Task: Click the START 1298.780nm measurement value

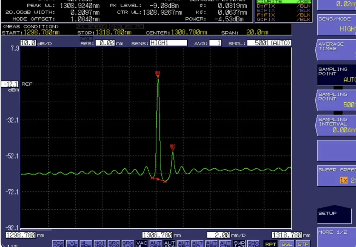Action: click(42, 32)
